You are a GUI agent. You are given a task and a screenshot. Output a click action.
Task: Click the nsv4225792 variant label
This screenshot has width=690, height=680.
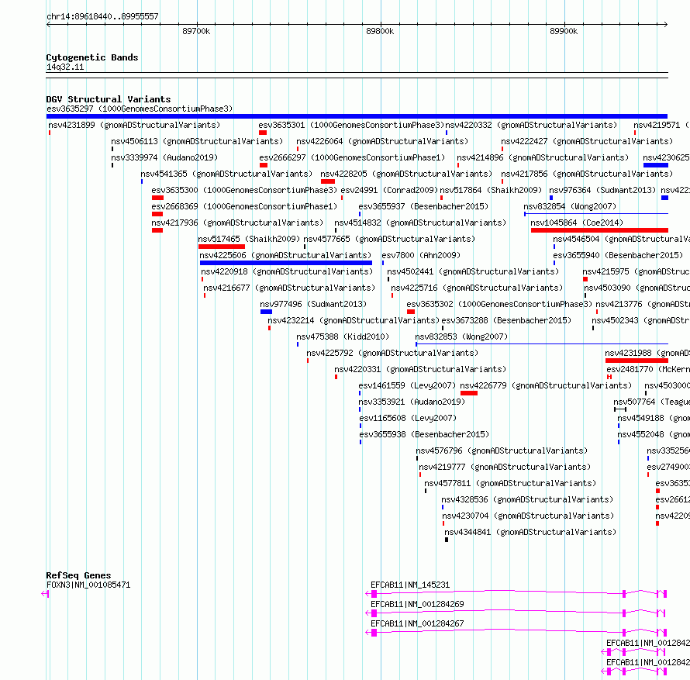pyautogui.click(x=392, y=353)
